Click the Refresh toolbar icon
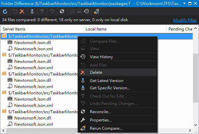The width and height of the screenshot is (199, 134). coord(5,11)
